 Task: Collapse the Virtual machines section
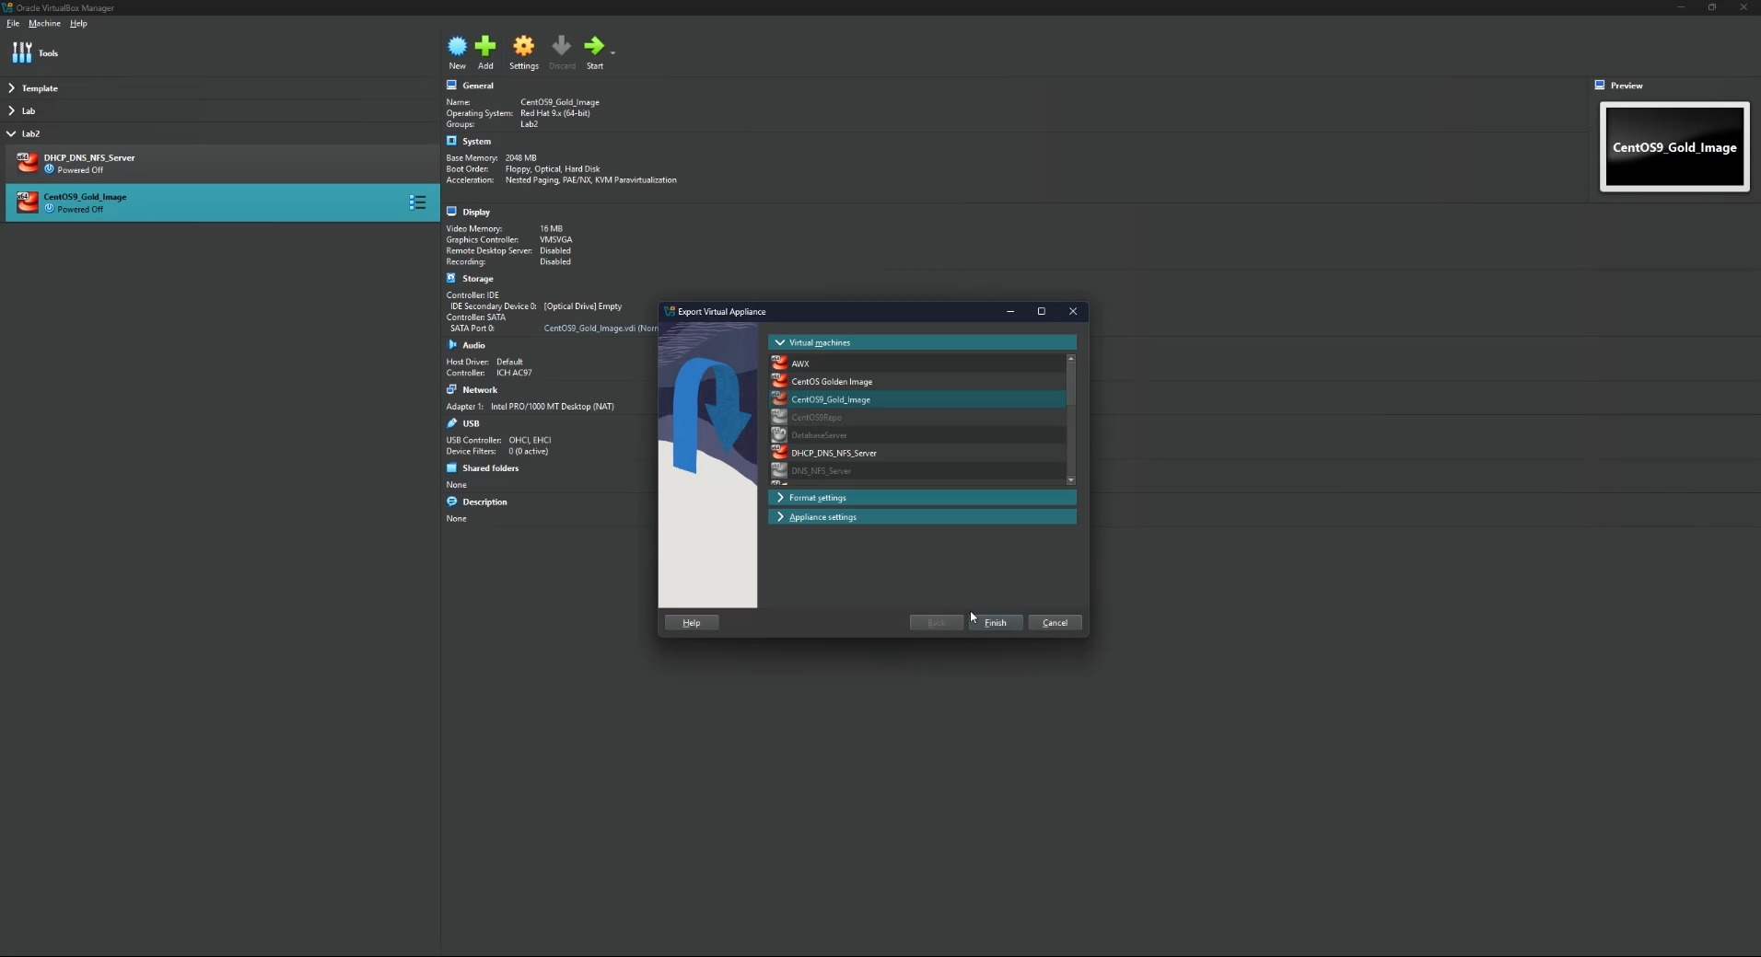922,342
